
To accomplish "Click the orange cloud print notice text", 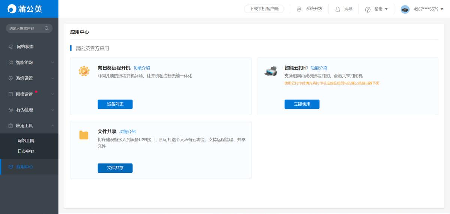I will point(332,83).
